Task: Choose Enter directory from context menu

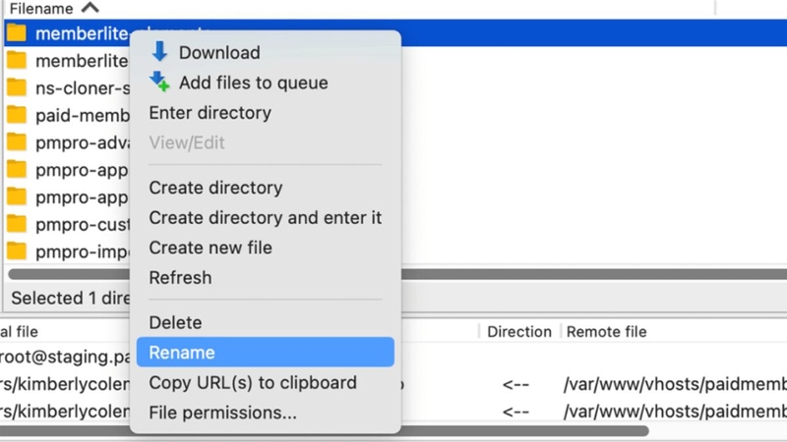Action: [x=210, y=113]
